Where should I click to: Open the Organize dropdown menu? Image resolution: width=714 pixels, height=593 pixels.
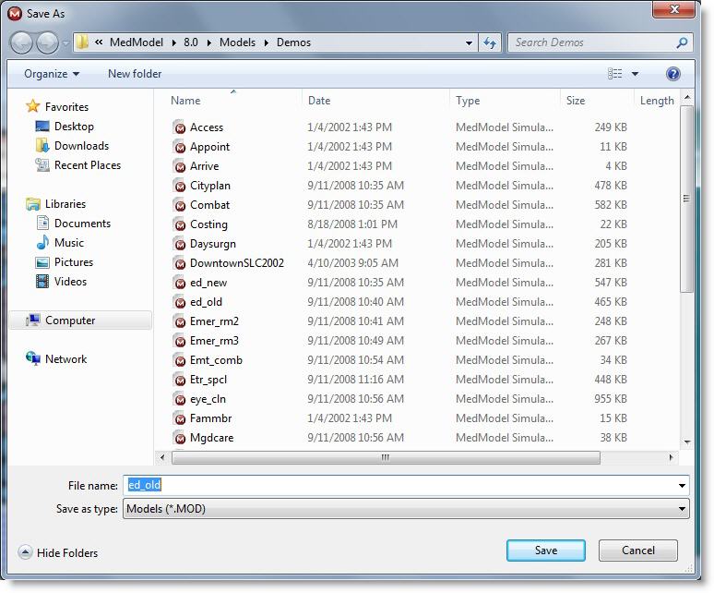point(52,74)
